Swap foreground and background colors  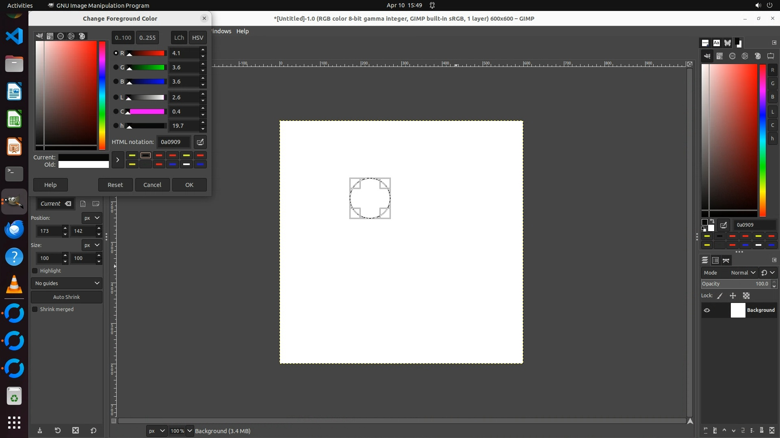pos(712,221)
